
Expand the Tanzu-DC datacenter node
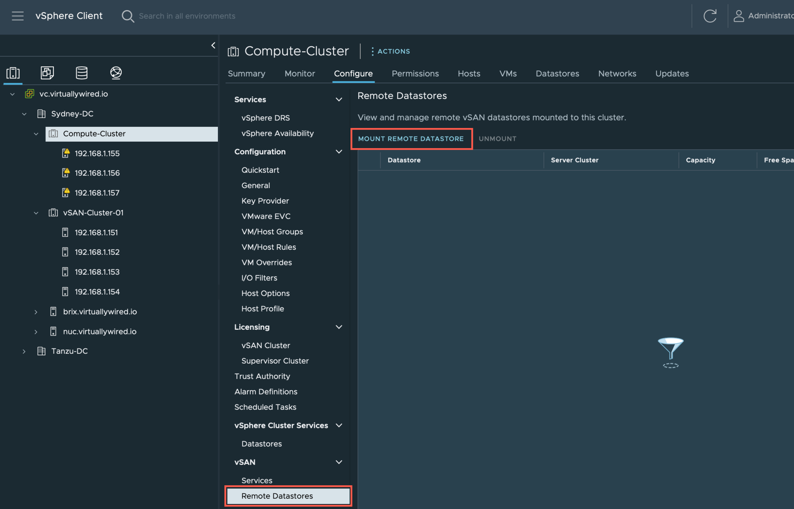point(24,351)
